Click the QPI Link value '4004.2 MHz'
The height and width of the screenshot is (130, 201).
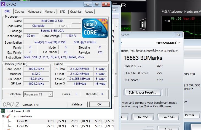36,84
